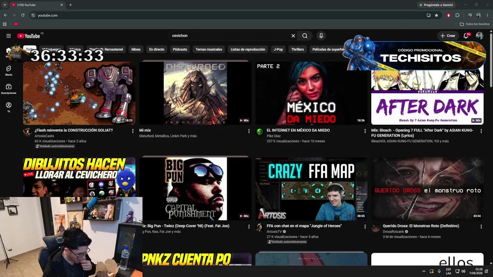
Task: Open the tab search dropdown
Action: point(5,5)
